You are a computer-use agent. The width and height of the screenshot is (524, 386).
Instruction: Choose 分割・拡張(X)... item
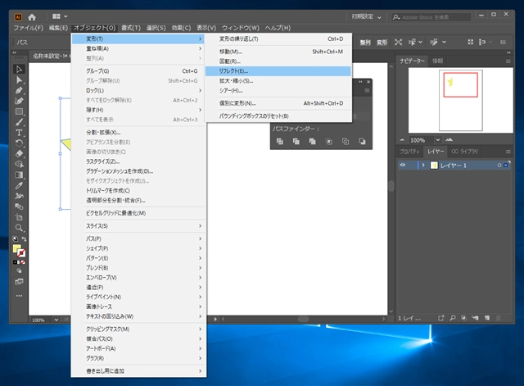click(x=138, y=132)
